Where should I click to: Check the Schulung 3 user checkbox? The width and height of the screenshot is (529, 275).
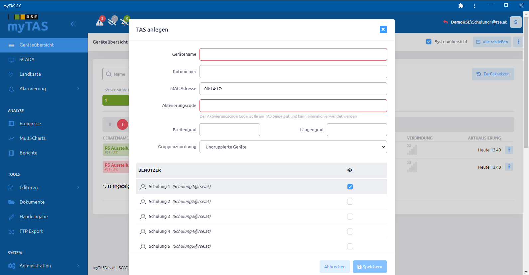tap(350, 217)
